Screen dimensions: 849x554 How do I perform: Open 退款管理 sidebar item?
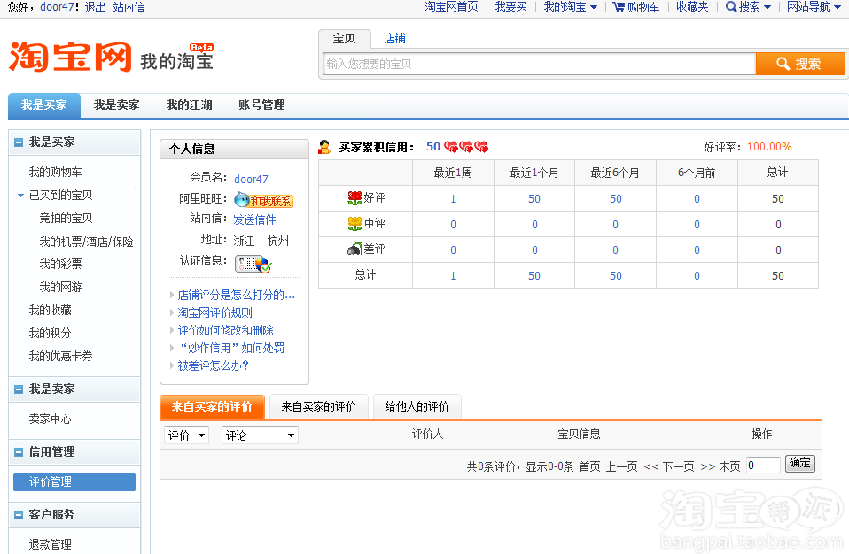pos(50,544)
